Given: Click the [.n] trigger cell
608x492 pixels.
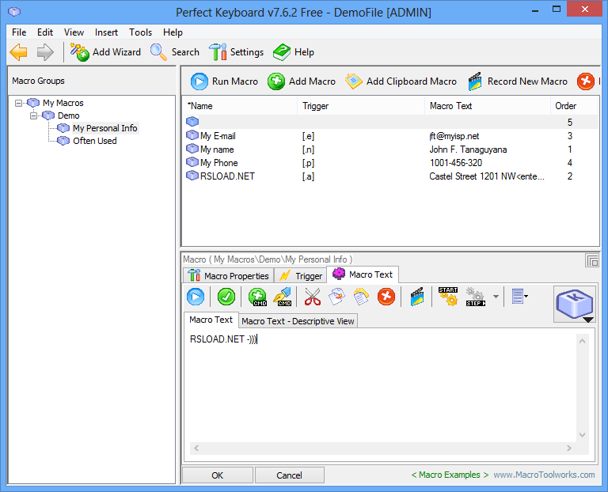Looking at the screenshot, I should (308, 149).
